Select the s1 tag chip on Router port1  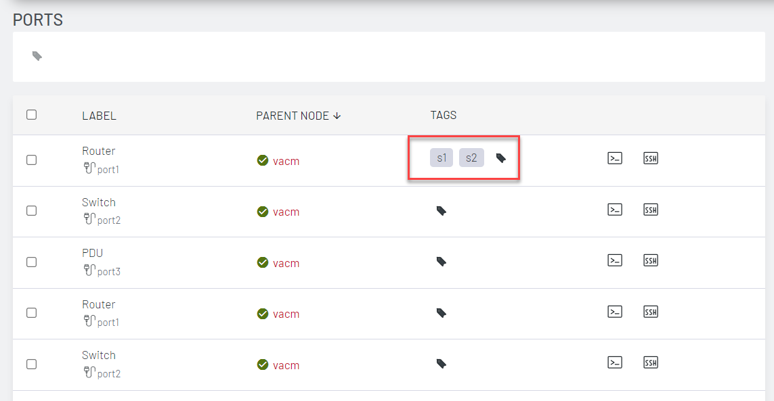click(441, 157)
